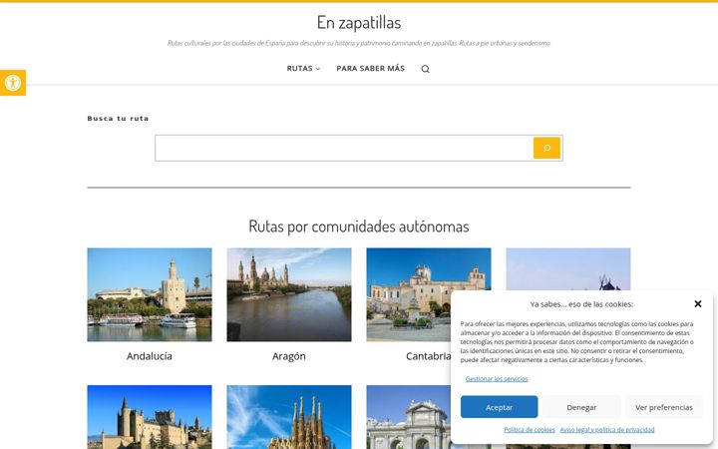Accept cookies with Aceptar button
Viewport: 718px width, 449px height.
coord(500,407)
